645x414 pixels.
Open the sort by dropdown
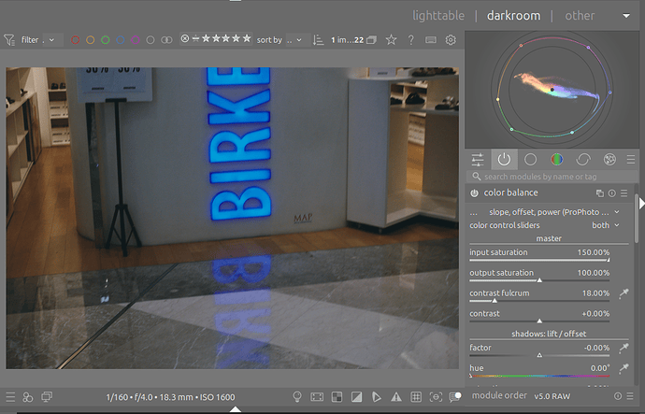pos(294,40)
